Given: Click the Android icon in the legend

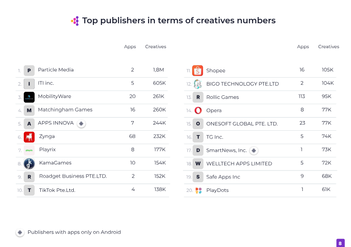Looking at the screenshot, I should 20,233.
